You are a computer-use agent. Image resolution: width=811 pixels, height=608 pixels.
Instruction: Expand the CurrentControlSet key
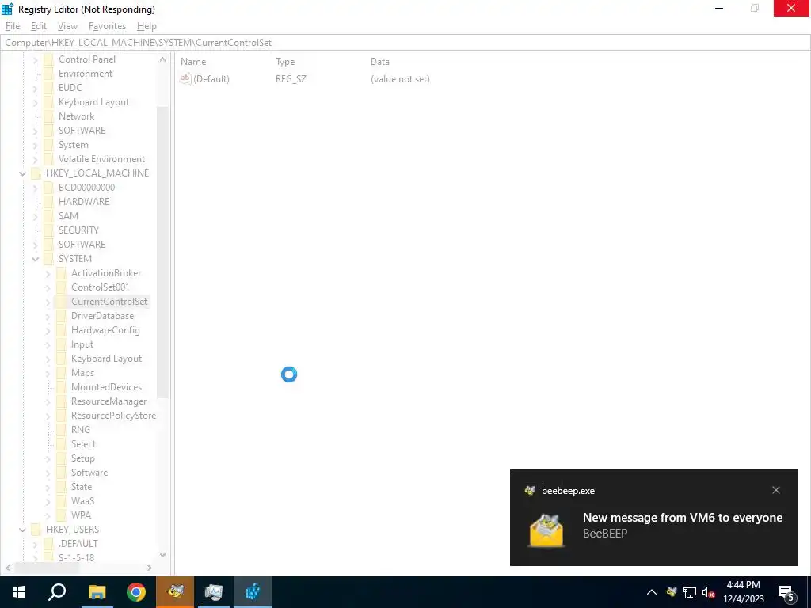tap(48, 302)
